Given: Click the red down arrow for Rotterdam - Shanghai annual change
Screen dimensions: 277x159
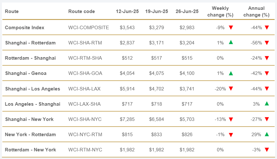Looking at the screenshot, I should (x=267, y=58).
